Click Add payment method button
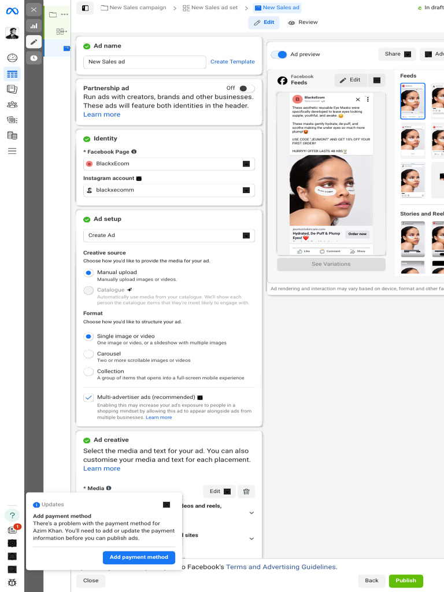Screen dimensions: 444x592 139,557
